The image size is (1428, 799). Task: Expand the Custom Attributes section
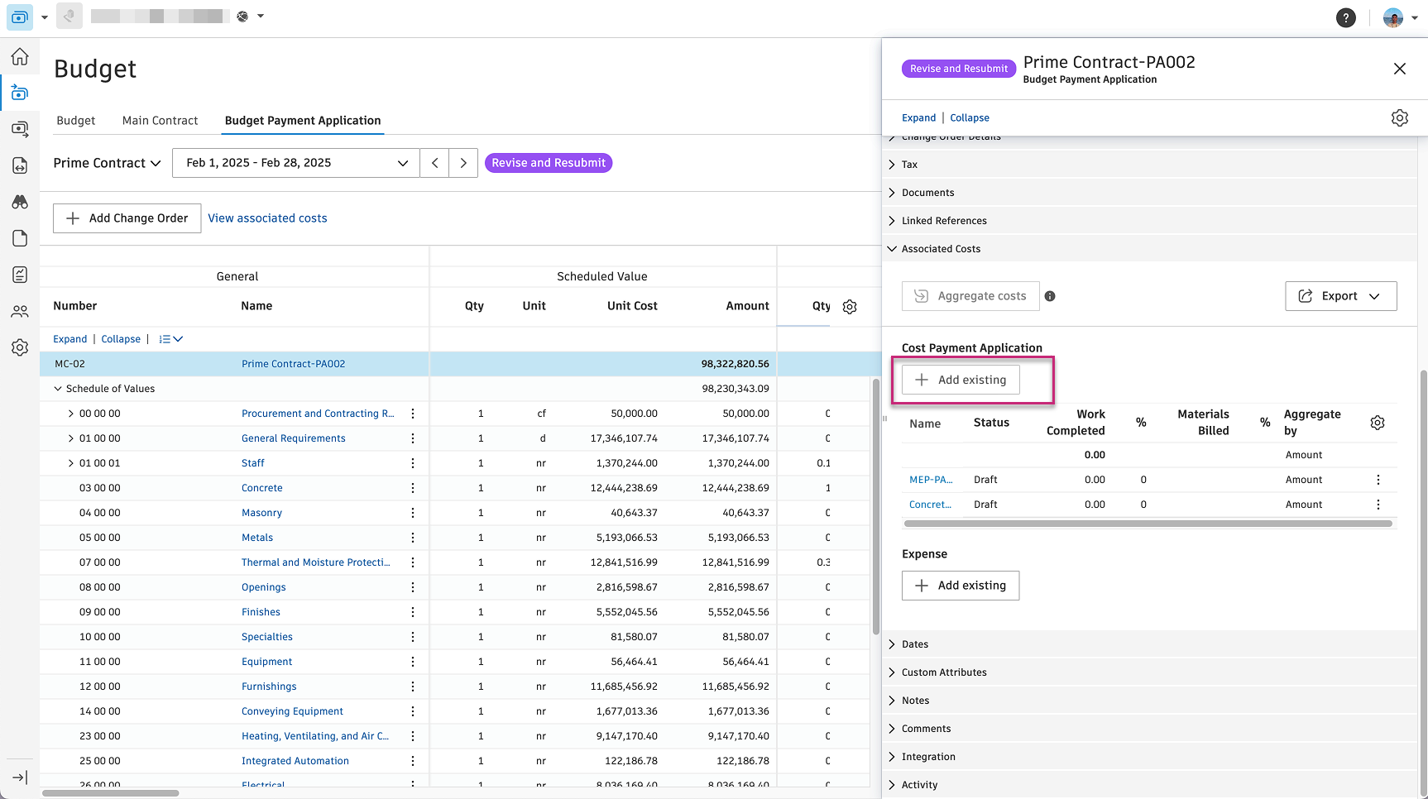pyautogui.click(x=892, y=672)
